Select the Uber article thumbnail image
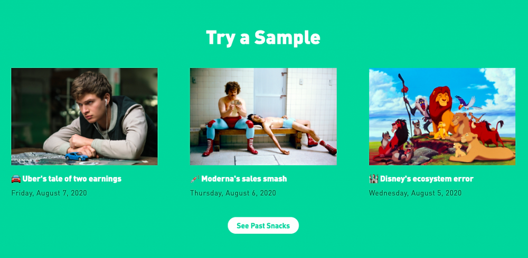The image size is (528, 258). [84, 117]
